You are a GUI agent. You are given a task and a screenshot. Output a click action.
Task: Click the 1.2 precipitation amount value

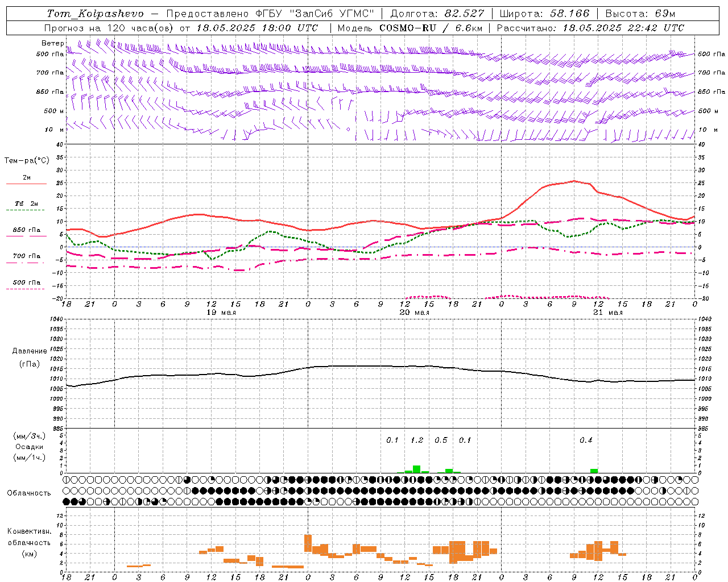(417, 440)
